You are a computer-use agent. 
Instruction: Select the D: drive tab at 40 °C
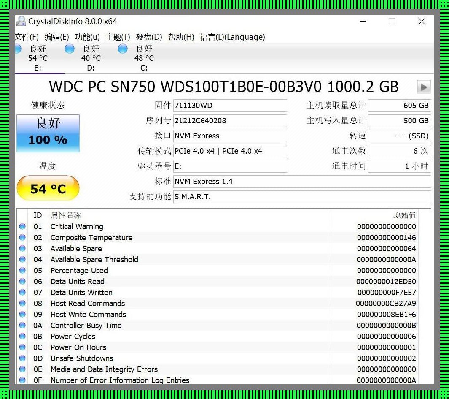coord(91,58)
